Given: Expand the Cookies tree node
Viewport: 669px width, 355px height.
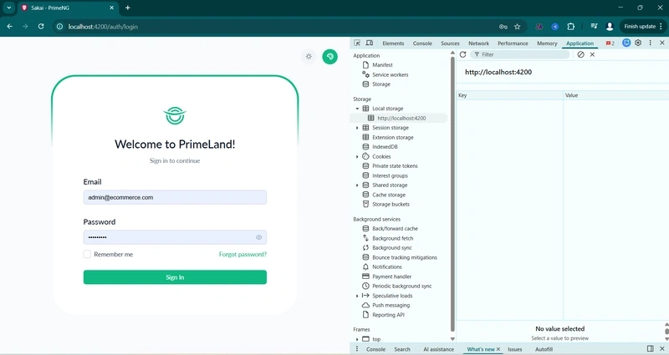Looking at the screenshot, I should [357, 157].
